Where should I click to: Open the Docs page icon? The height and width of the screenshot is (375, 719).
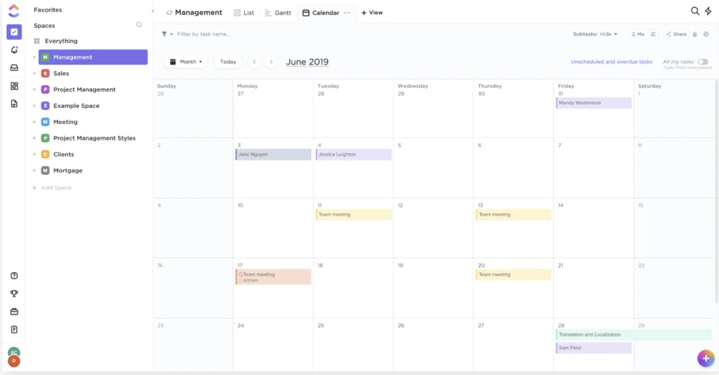[14, 104]
